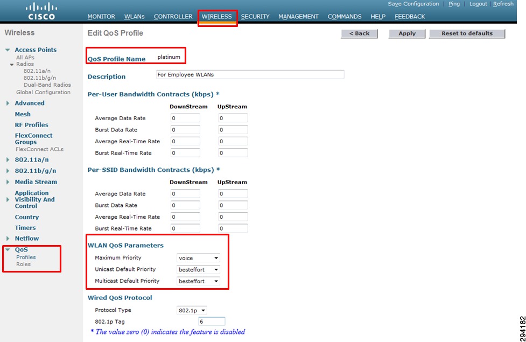Click Per-SSID DownStream Average Data Rate field

click(x=185, y=194)
